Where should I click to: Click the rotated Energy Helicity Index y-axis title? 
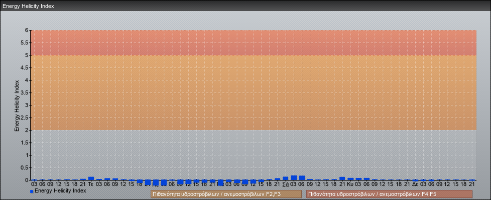(17, 105)
